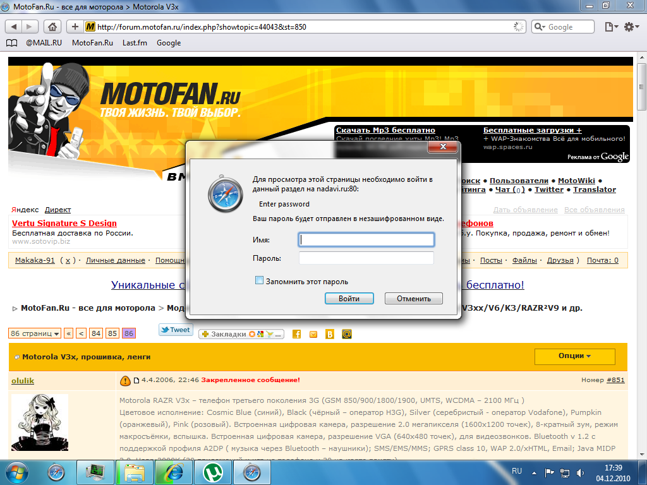Image resolution: width=647 pixels, height=485 pixels.
Task: Share via the Mail.ru @ icon
Action: [x=347, y=334]
